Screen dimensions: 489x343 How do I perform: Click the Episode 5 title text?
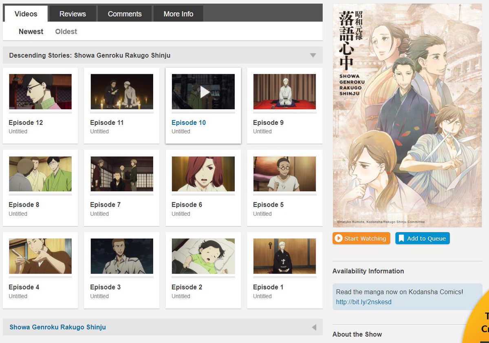coord(268,205)
